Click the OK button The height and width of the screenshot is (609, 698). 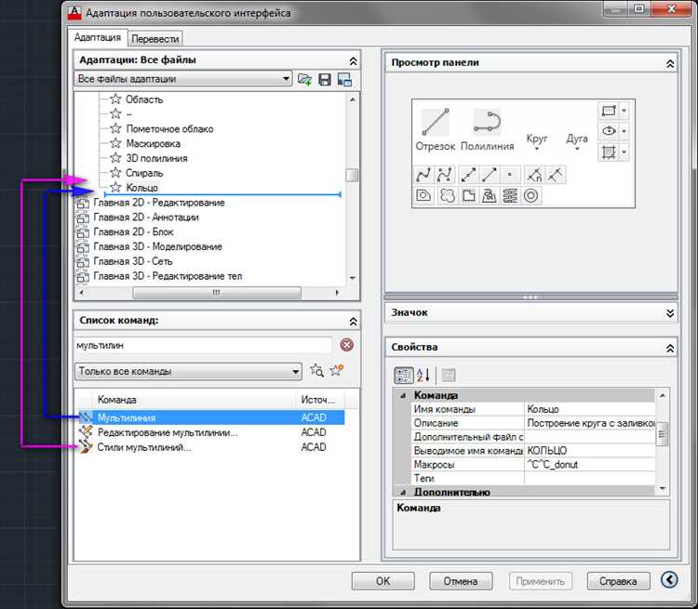(383, 581)
